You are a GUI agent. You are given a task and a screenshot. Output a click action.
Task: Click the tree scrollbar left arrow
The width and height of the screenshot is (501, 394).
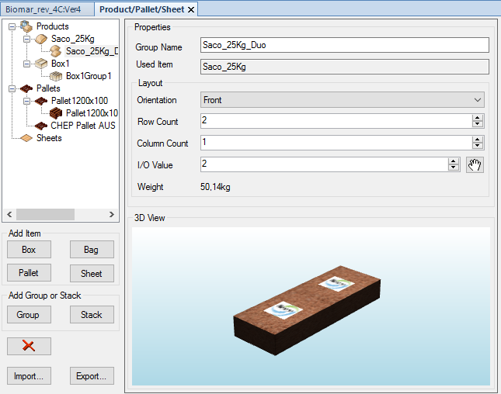click(x=9, y=214)
